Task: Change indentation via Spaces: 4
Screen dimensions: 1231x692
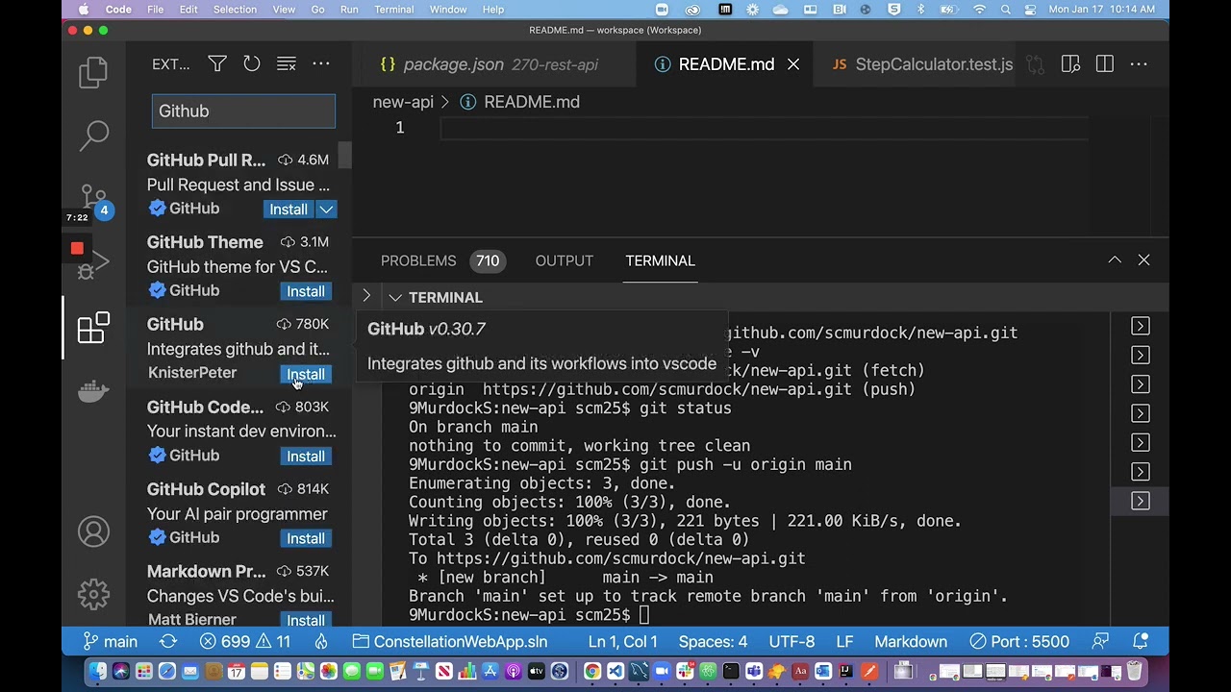Action: (x=713, y=641)
